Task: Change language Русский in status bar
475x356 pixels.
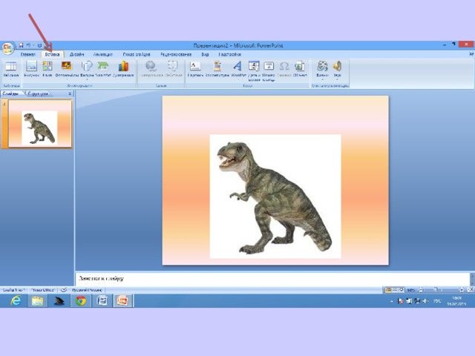Action: pyautogui.click(x=87, y=290)
